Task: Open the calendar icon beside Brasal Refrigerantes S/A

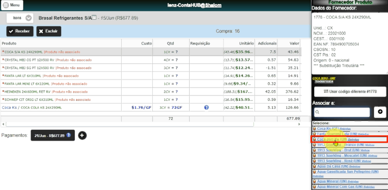Action: (94, 17)
